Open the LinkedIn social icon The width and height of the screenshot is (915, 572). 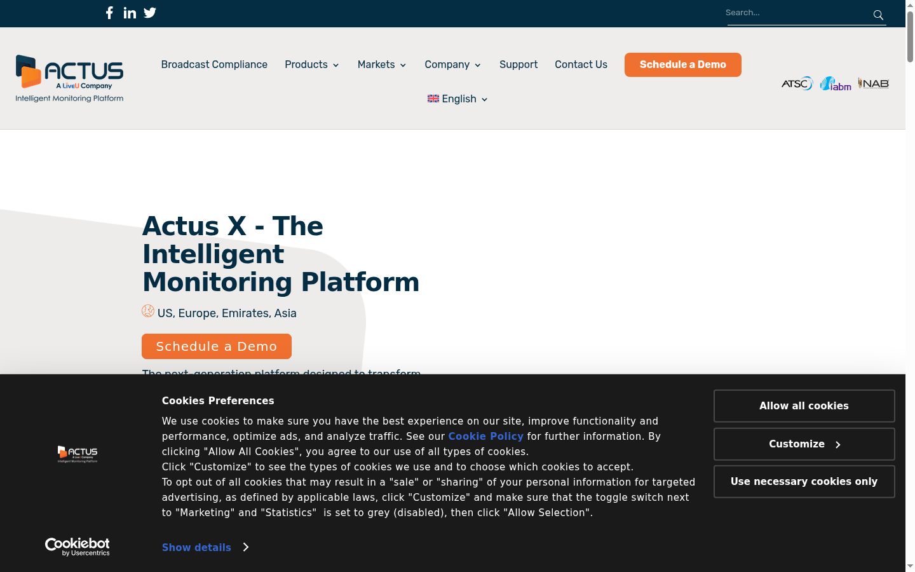coord(130,13)
